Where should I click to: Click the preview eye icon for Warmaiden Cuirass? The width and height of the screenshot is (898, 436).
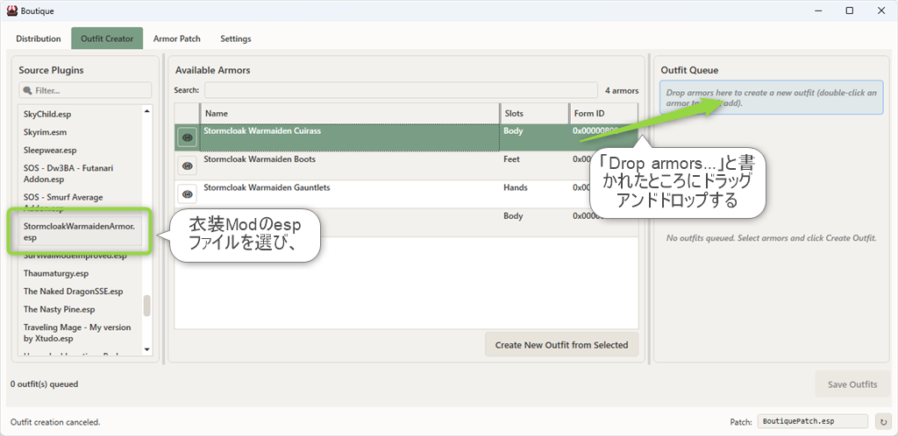[187, 137]
